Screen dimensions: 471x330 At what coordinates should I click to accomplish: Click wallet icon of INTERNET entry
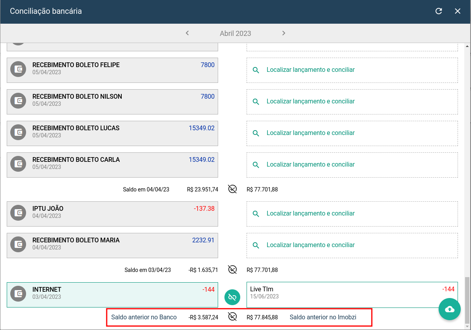point(18,294)
